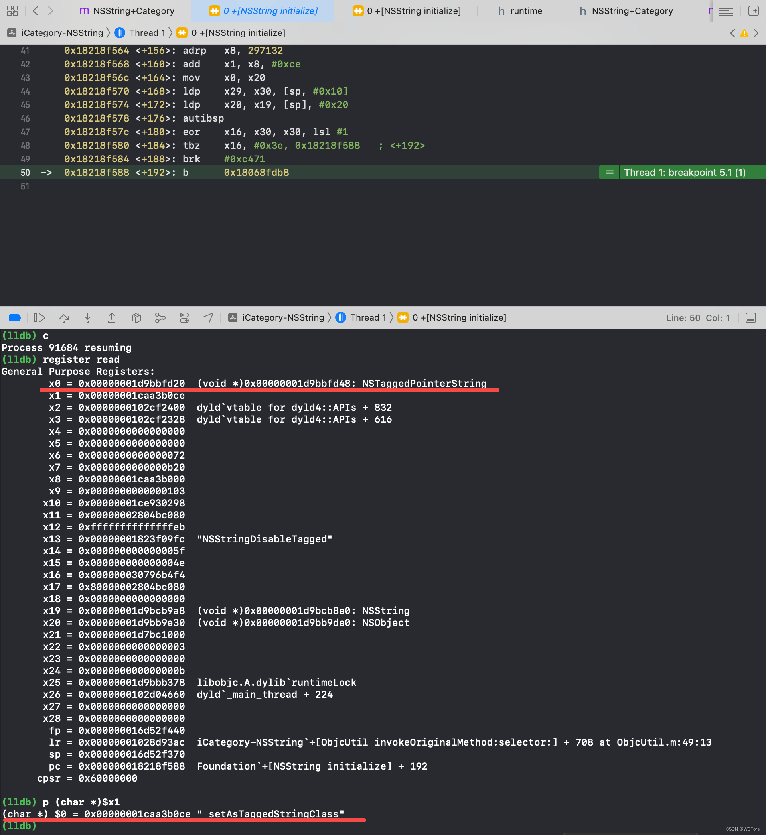Click the Thread 1: breakpoint 5.1 annotation

click(x=685, y=172)
